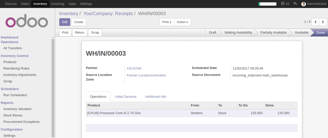Open the Print dropdown menu
Viewport: 328px width, 138px height.
point(167,22)
